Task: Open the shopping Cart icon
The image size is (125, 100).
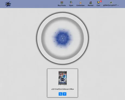Action: 98,2
